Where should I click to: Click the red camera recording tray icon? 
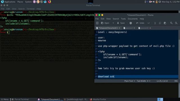(150, 2)
